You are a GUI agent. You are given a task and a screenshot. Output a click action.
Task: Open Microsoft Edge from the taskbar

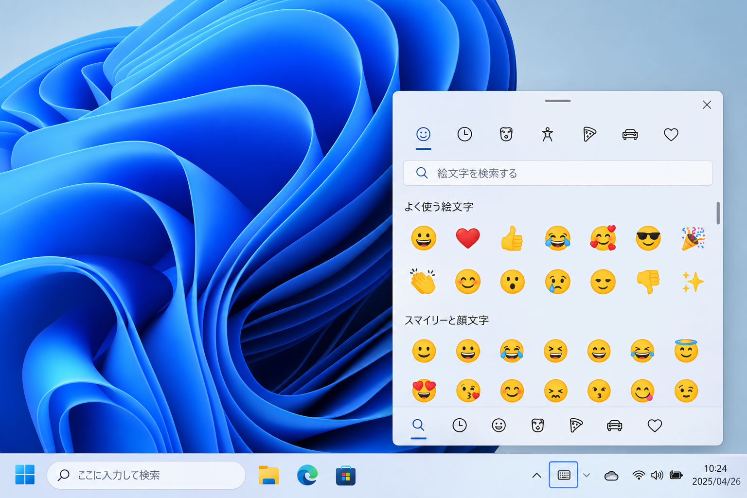[x=307, y=475]
